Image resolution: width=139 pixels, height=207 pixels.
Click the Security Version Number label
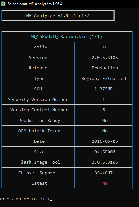(38, 99)
